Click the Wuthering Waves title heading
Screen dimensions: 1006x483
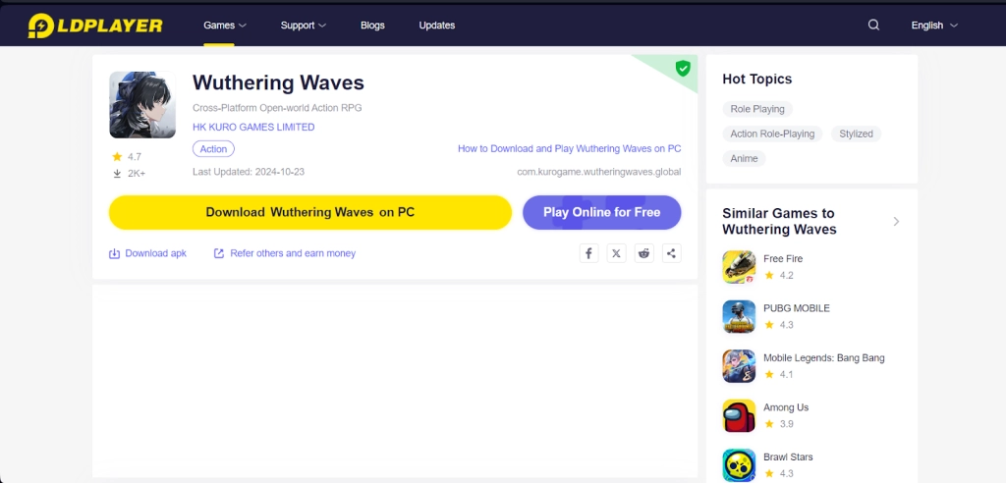278,82
